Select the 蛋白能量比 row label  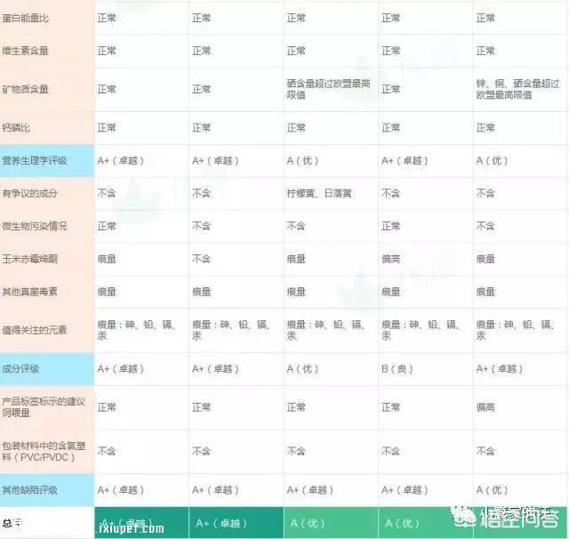click(x=25, y=18)
